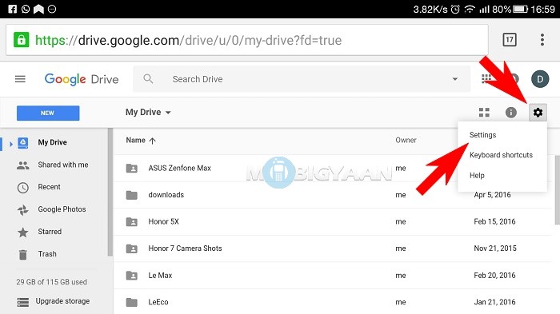Image resolution: width=560 pixels, height=314 pixels.
Task: Choose Settings from the gear menu
Action: pyautogui.click(x=482, y=135)
